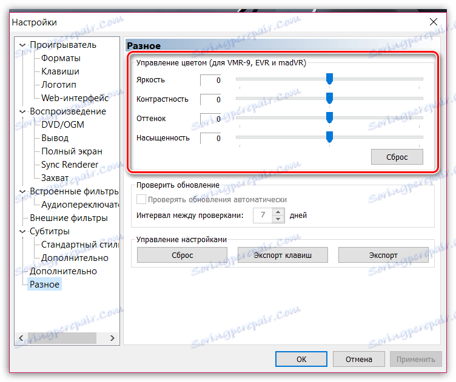Open the Логотип settings page
Viewport: 456px width, 382px height.
coord(59,85)
